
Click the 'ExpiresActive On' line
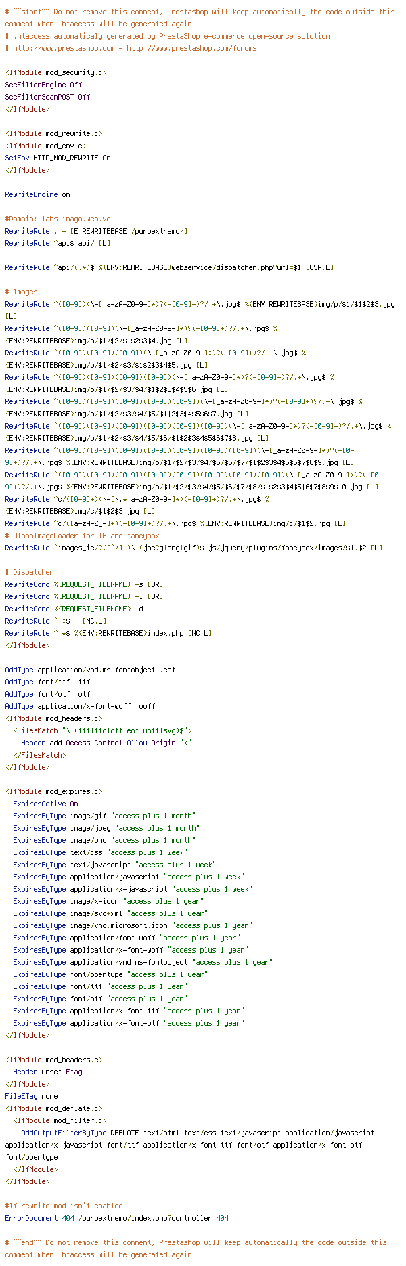tap(45, 804)
